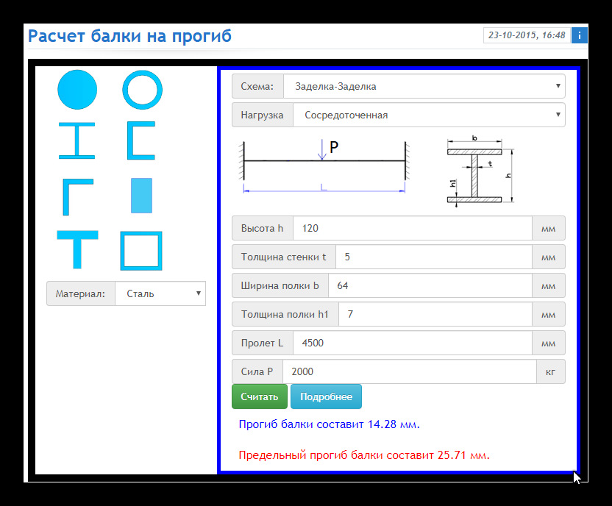This screenshot has width=612, height=506.
Task: Select the hollow round tube cross-section
Action: tap(141, 90)
